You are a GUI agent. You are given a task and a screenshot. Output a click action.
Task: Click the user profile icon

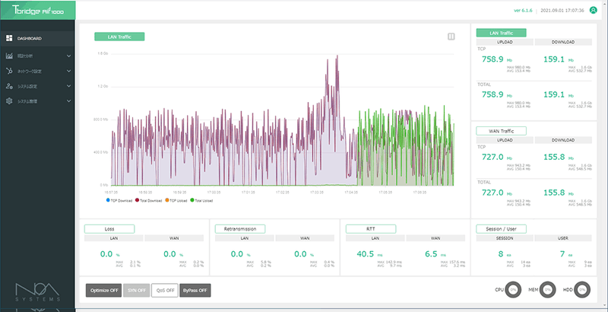click(x=593, y=11)
